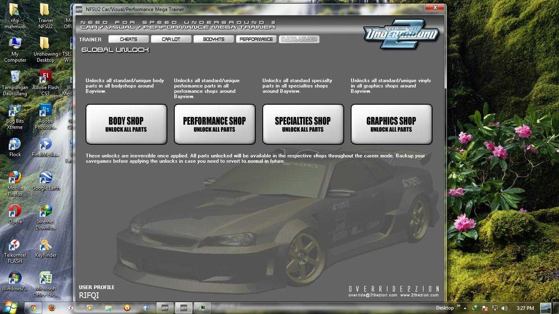Select the Microsoft Office Excel shortcut
This screenshot has width=559, height=314.
[45, 285]
